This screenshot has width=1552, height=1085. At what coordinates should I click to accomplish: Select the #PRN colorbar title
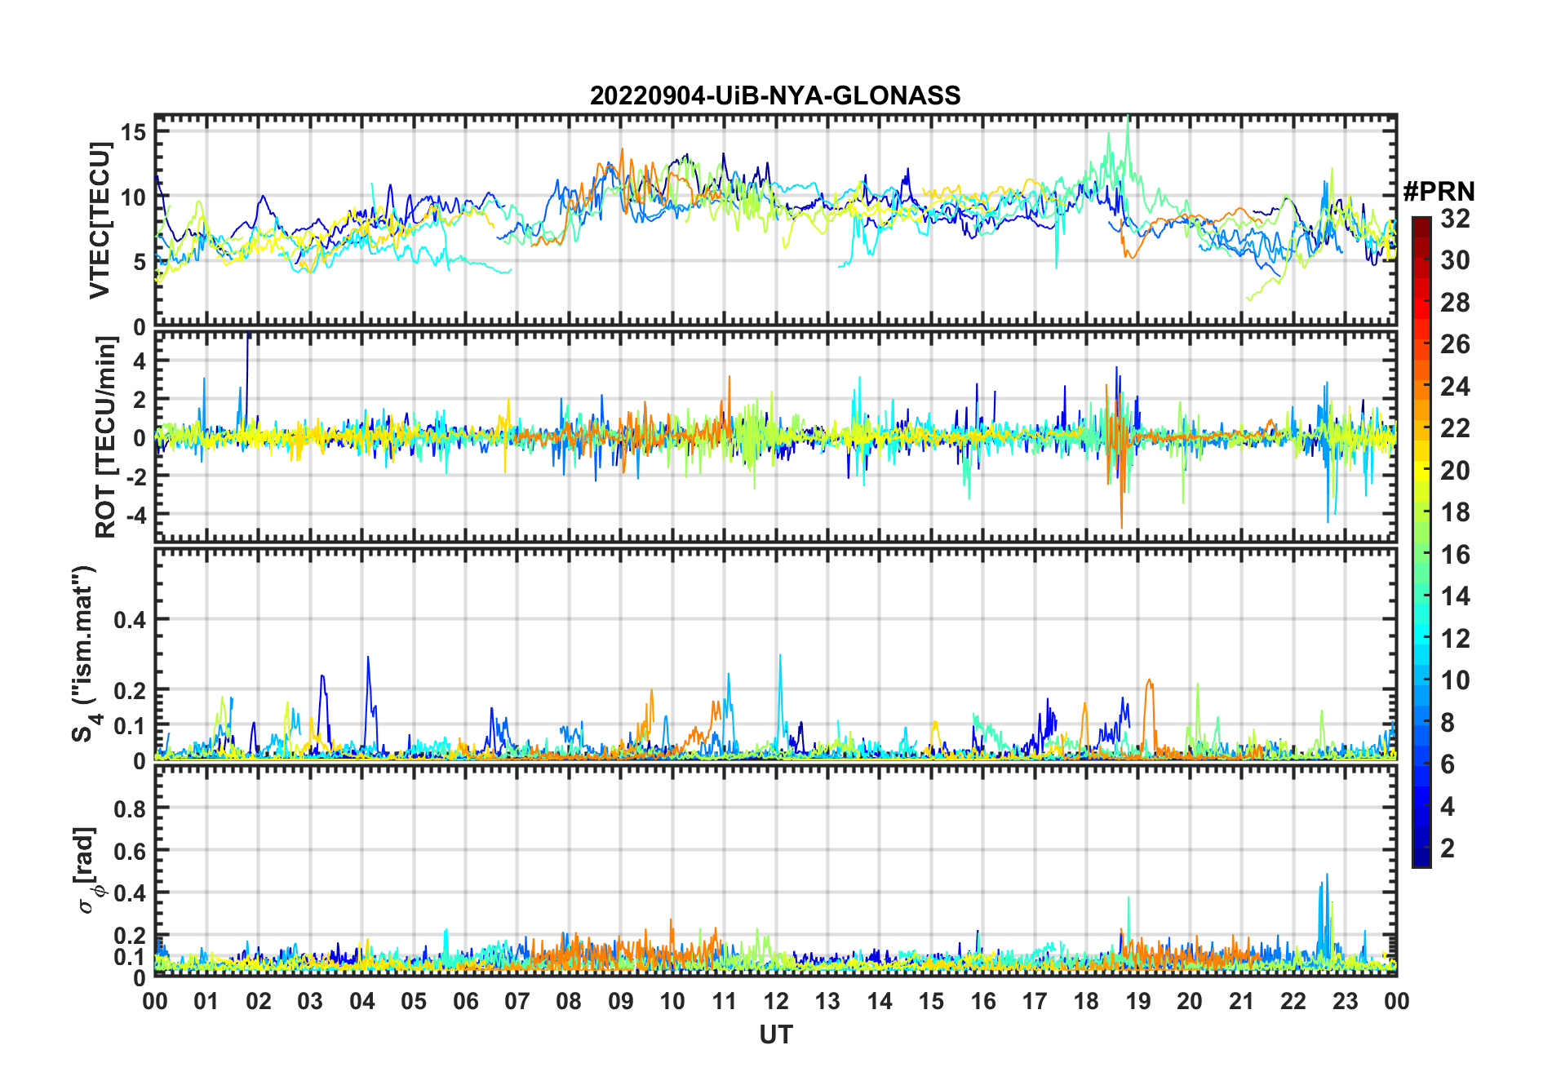(1439, 192)
